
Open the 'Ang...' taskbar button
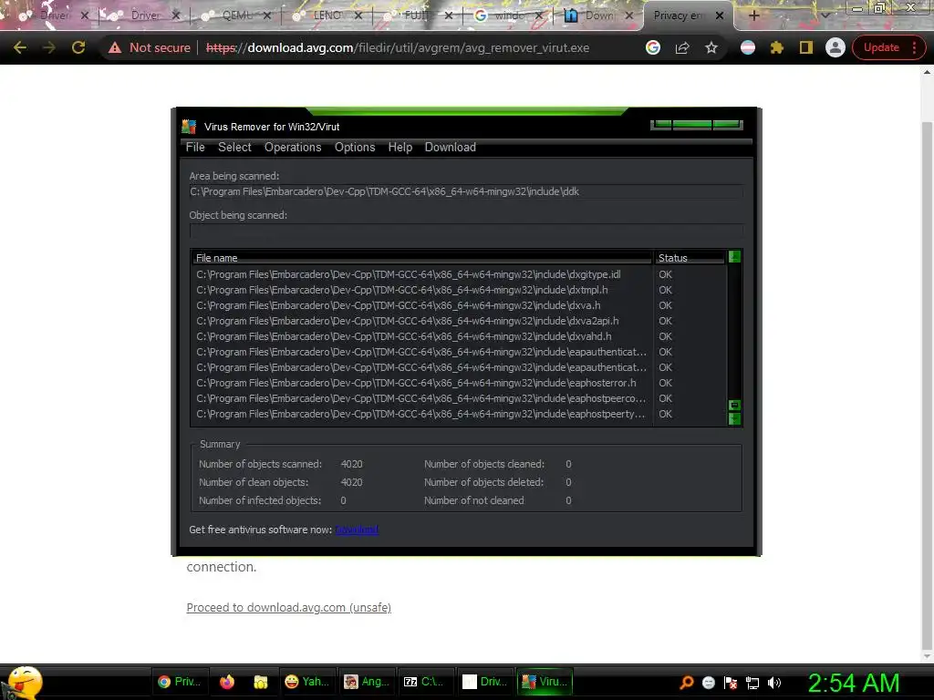pyautogui.click(x=367, y=682)
